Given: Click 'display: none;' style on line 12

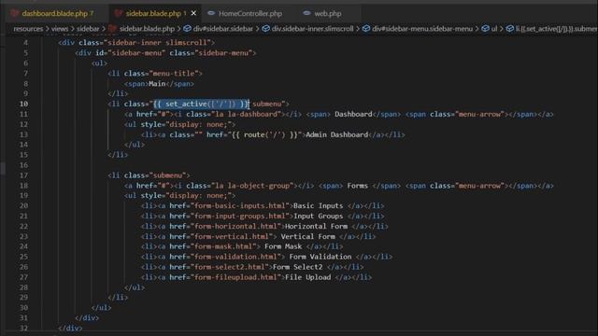Looking at the screenshot, I should click(199, 124).
